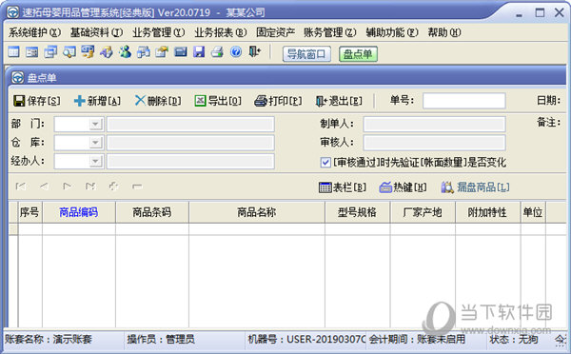Viewport: 571px width, 354px height.
Task: Open 系统维护(X) menu
Action: click(x=34, y=32)
